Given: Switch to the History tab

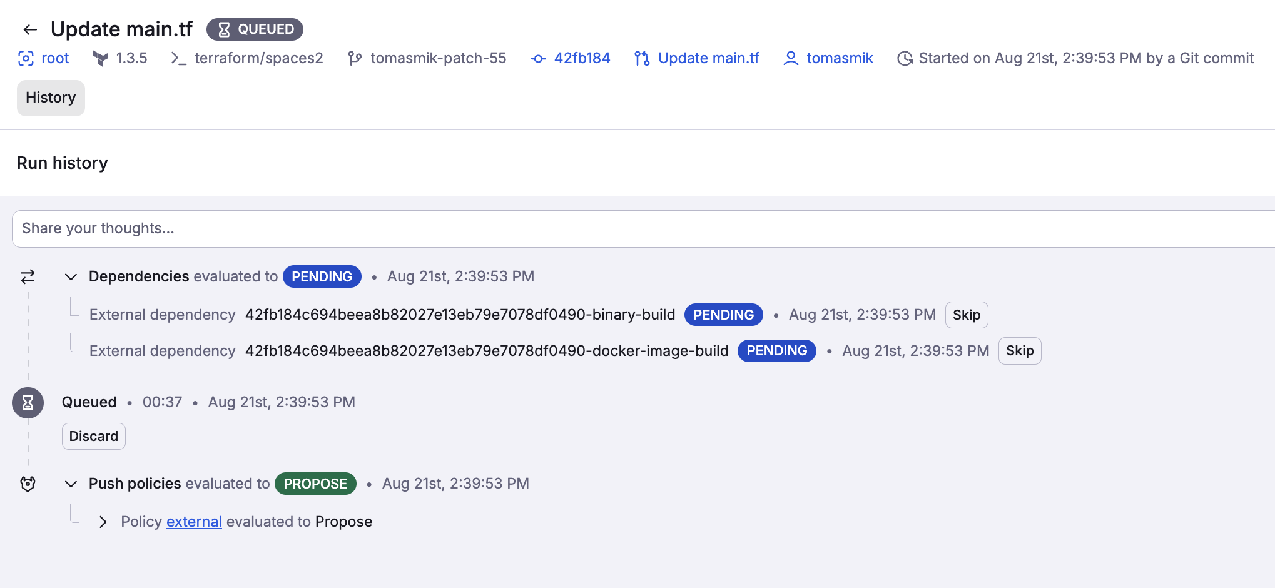Looking at the screenshot, I should [51, 98].
